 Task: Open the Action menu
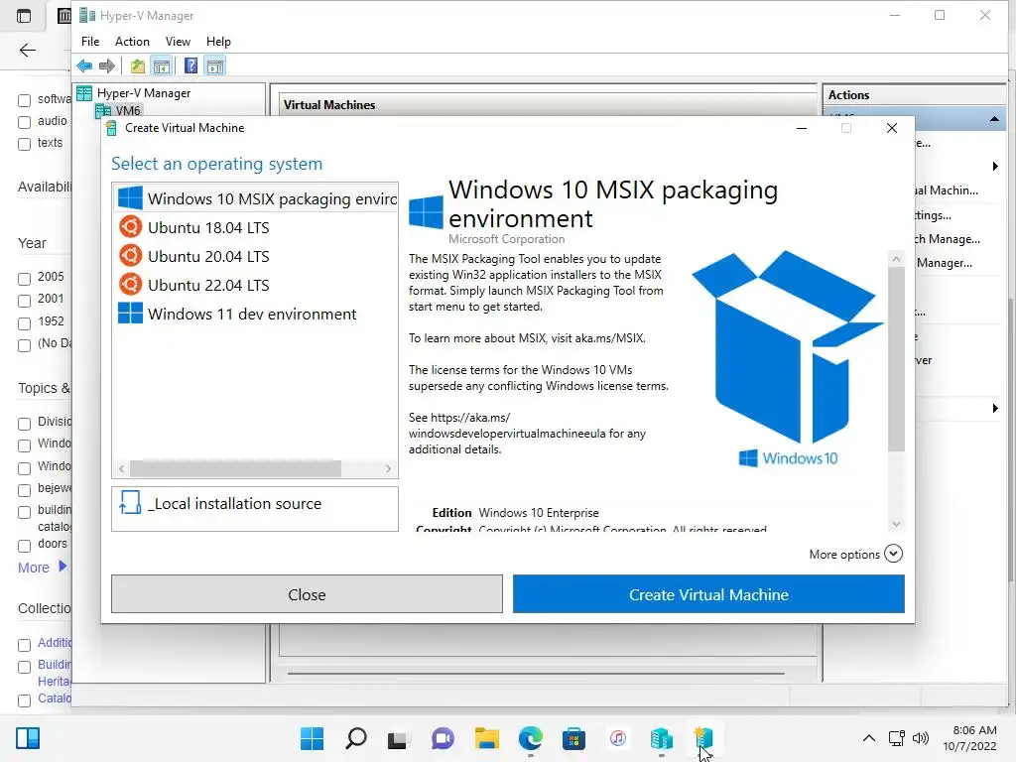click(x=132, y=42)
